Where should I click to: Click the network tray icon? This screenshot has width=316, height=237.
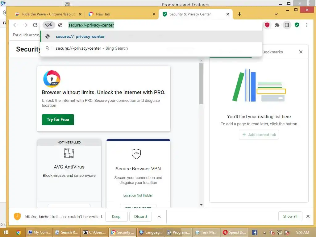(280, 233)
